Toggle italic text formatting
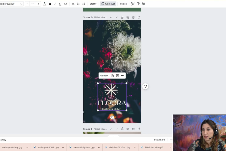 click(55, 4)
